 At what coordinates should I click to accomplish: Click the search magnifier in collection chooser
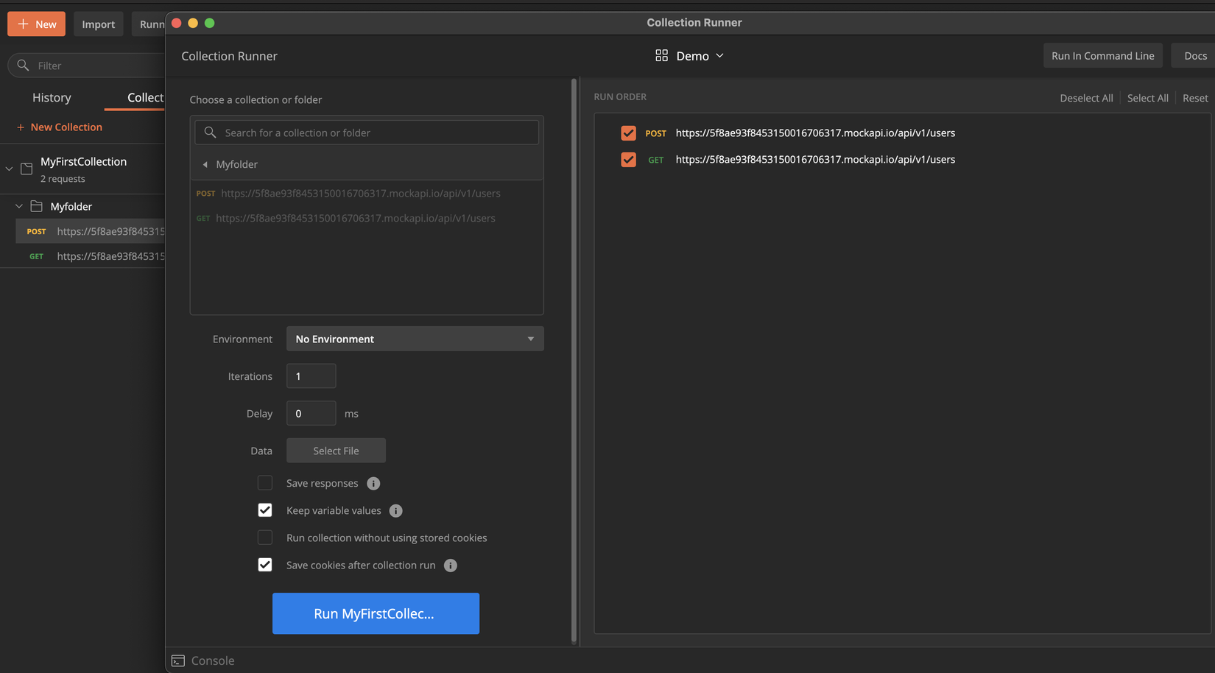tap(211, 133)
